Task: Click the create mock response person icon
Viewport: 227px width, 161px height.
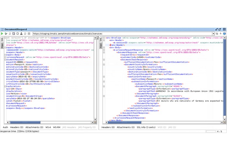Action: [x=21, y=34]
